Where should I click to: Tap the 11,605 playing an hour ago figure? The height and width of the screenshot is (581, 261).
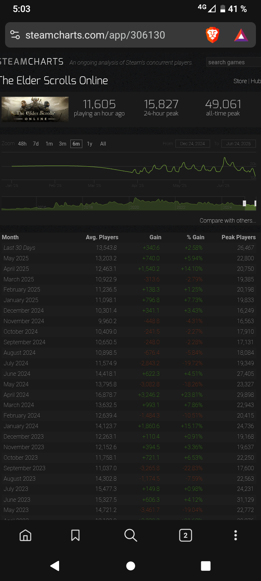pos(99,104)
